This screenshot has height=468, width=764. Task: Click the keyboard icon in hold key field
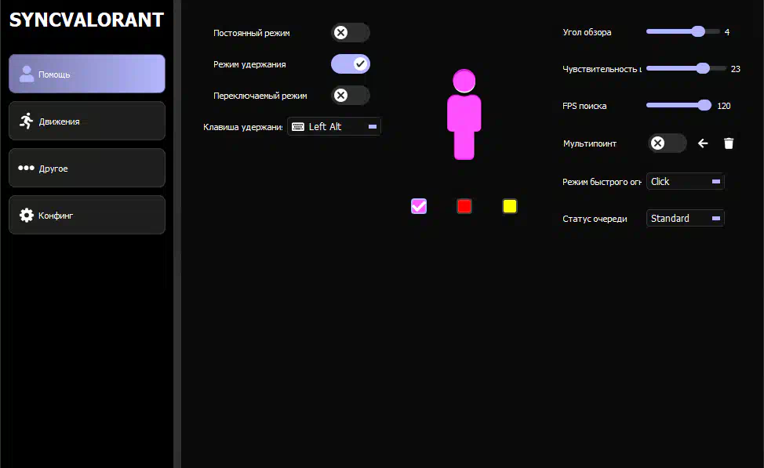[x=298, y=126]
